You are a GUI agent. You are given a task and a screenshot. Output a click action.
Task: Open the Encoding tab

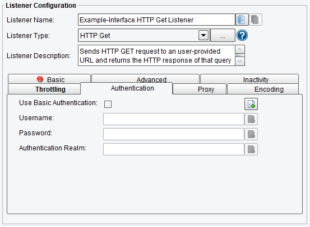click(263, 89)
